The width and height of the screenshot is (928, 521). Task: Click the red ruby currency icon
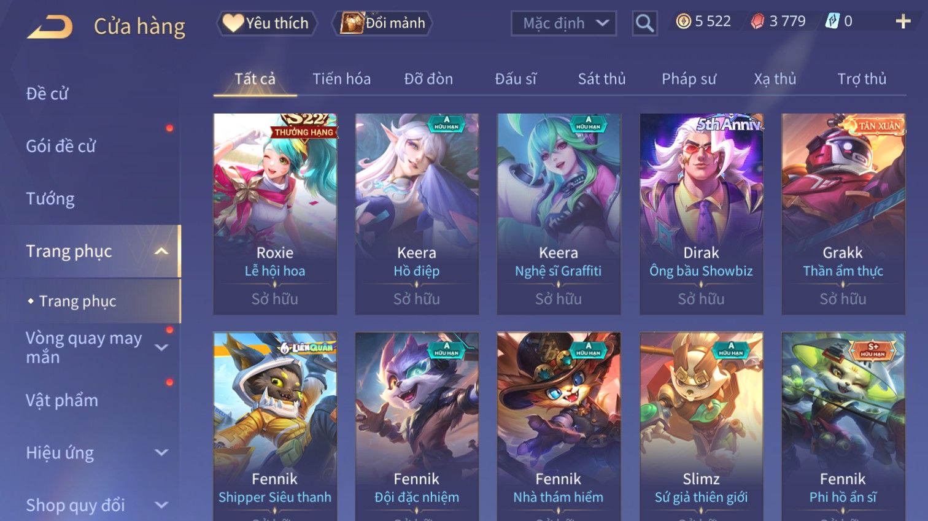(x=758, y=21)
